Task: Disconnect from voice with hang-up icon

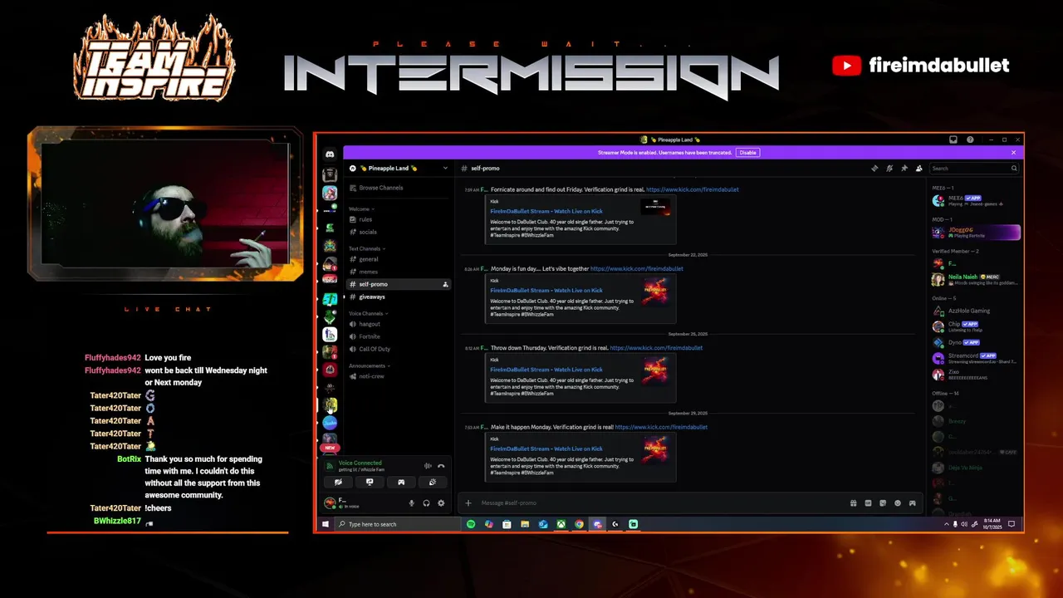Action: pos(441,466)
